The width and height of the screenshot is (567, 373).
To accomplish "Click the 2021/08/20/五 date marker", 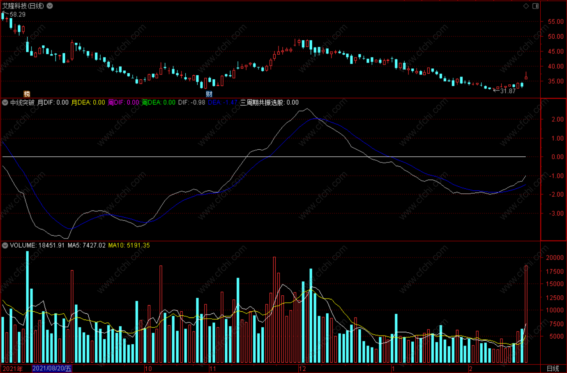I will pyautogui.click(x=52, y=368).
